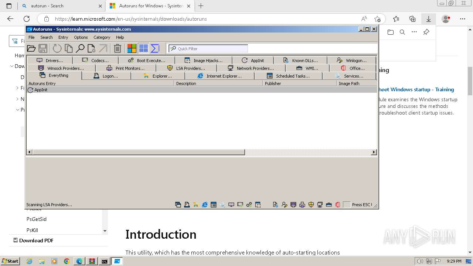Switch to the Image Hijacks tab
The width and height of the screenshot is (473, 266).
pos(204,60)
